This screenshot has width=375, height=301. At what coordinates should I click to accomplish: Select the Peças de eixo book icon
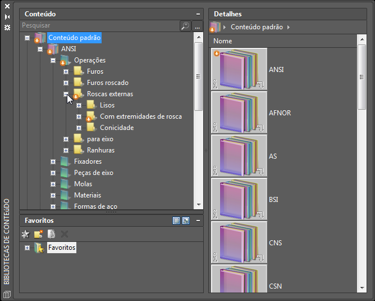[x=66, y=173]
